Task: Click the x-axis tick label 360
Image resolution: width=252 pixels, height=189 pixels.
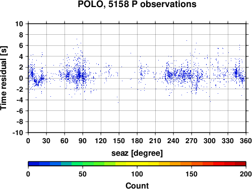Action: click(246, 141)
